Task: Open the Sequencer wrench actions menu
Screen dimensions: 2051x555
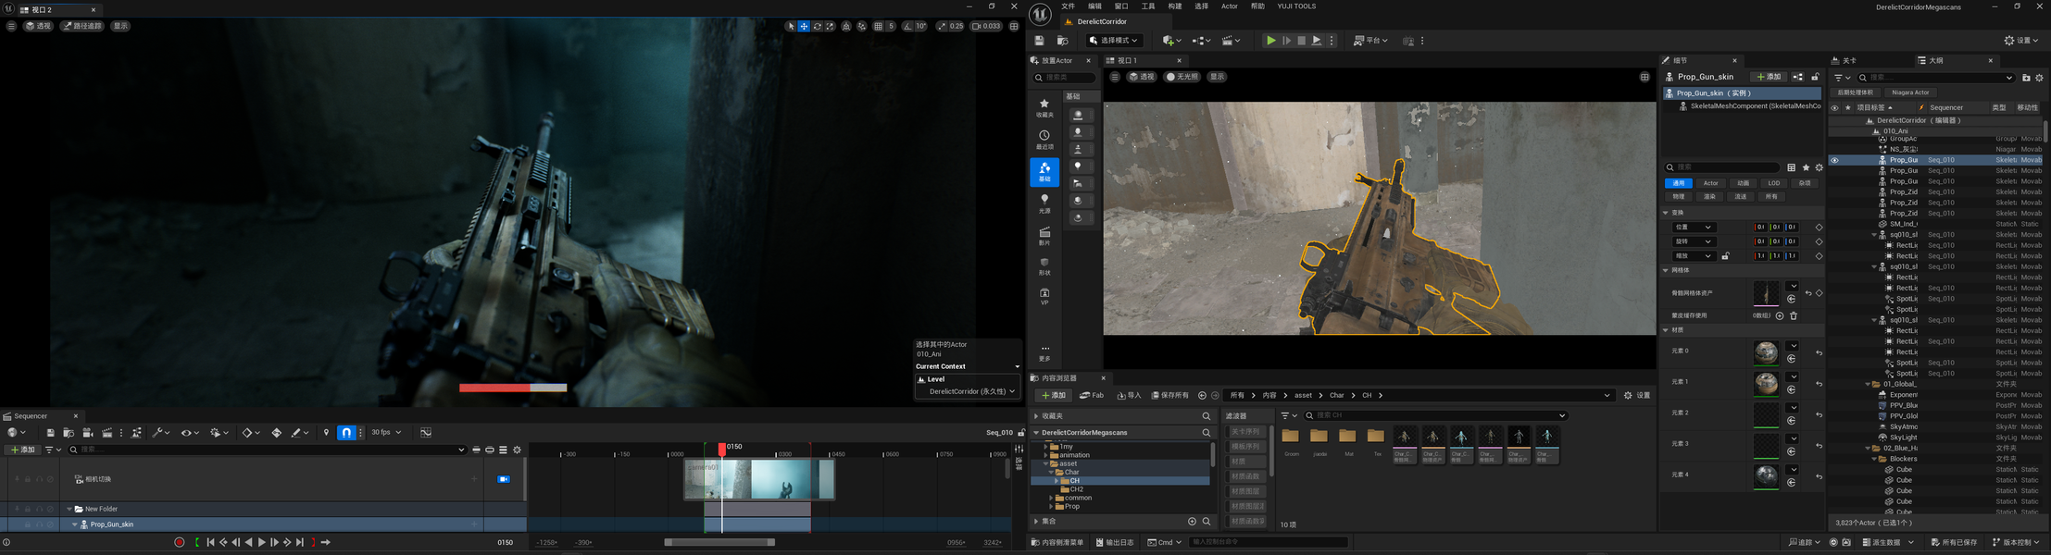Action: (160, 433)
